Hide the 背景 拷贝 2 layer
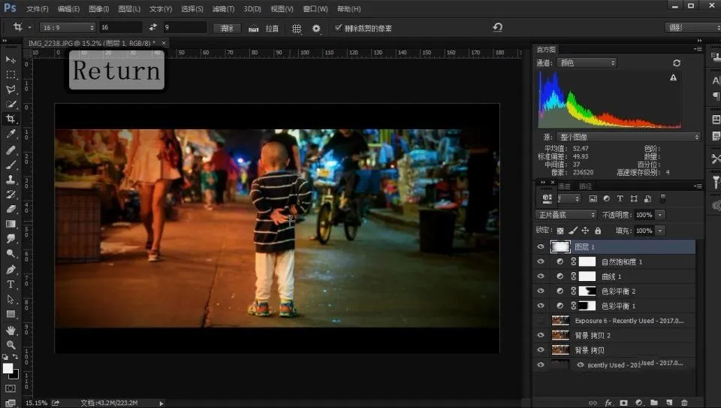 pyautogui.click(x=540, y=335)
